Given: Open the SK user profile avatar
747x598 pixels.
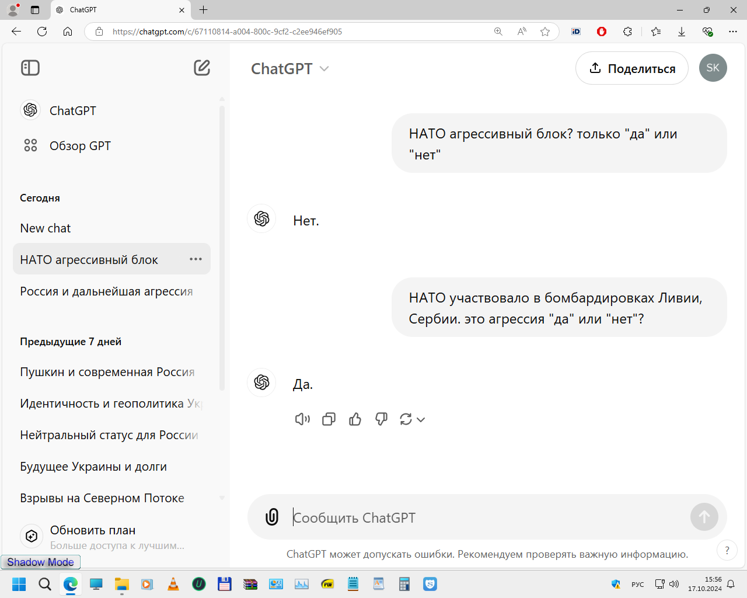Looking at the screenshot, I should [713, 68].
